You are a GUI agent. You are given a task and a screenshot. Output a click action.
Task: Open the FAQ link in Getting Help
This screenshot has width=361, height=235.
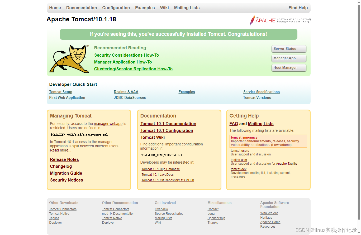[x=234, y=124]
